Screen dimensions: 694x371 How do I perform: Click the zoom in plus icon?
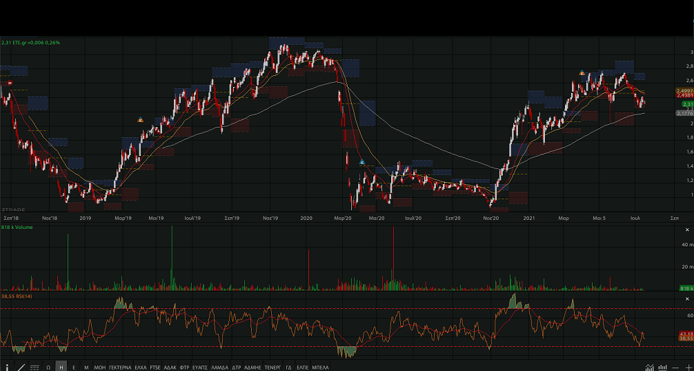(688, 368)
